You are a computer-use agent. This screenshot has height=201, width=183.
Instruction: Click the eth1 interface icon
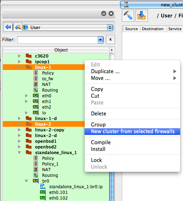point(36,101)
